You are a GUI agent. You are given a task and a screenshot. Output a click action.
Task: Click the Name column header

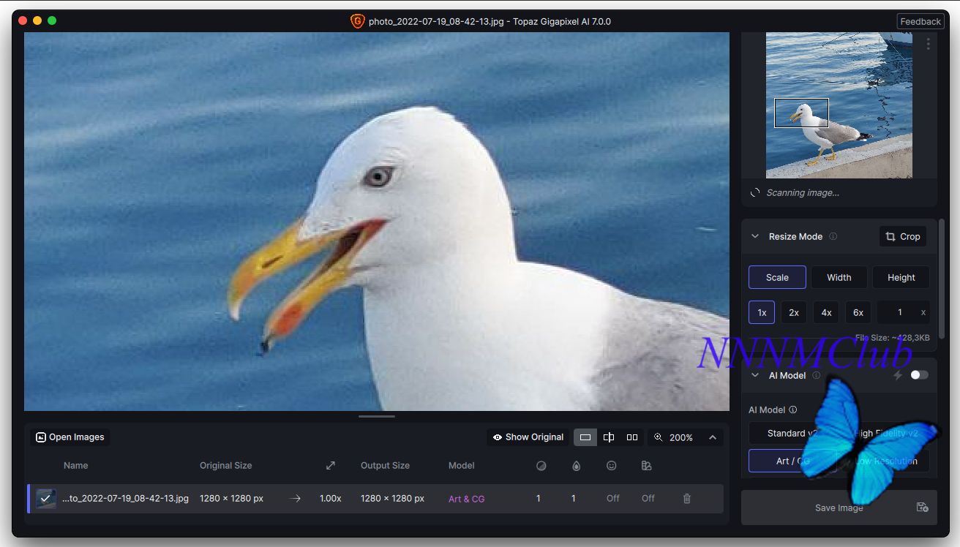(x=75, y=465)
